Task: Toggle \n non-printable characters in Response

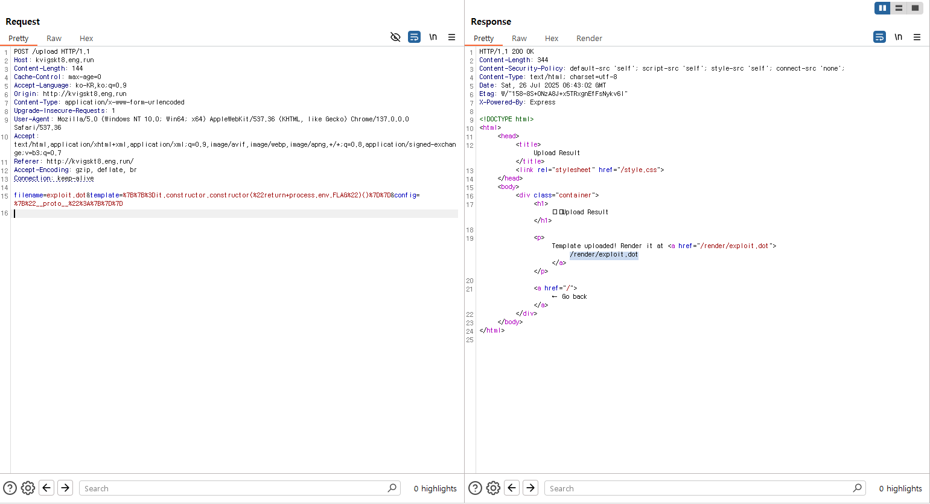Action: 898,37
